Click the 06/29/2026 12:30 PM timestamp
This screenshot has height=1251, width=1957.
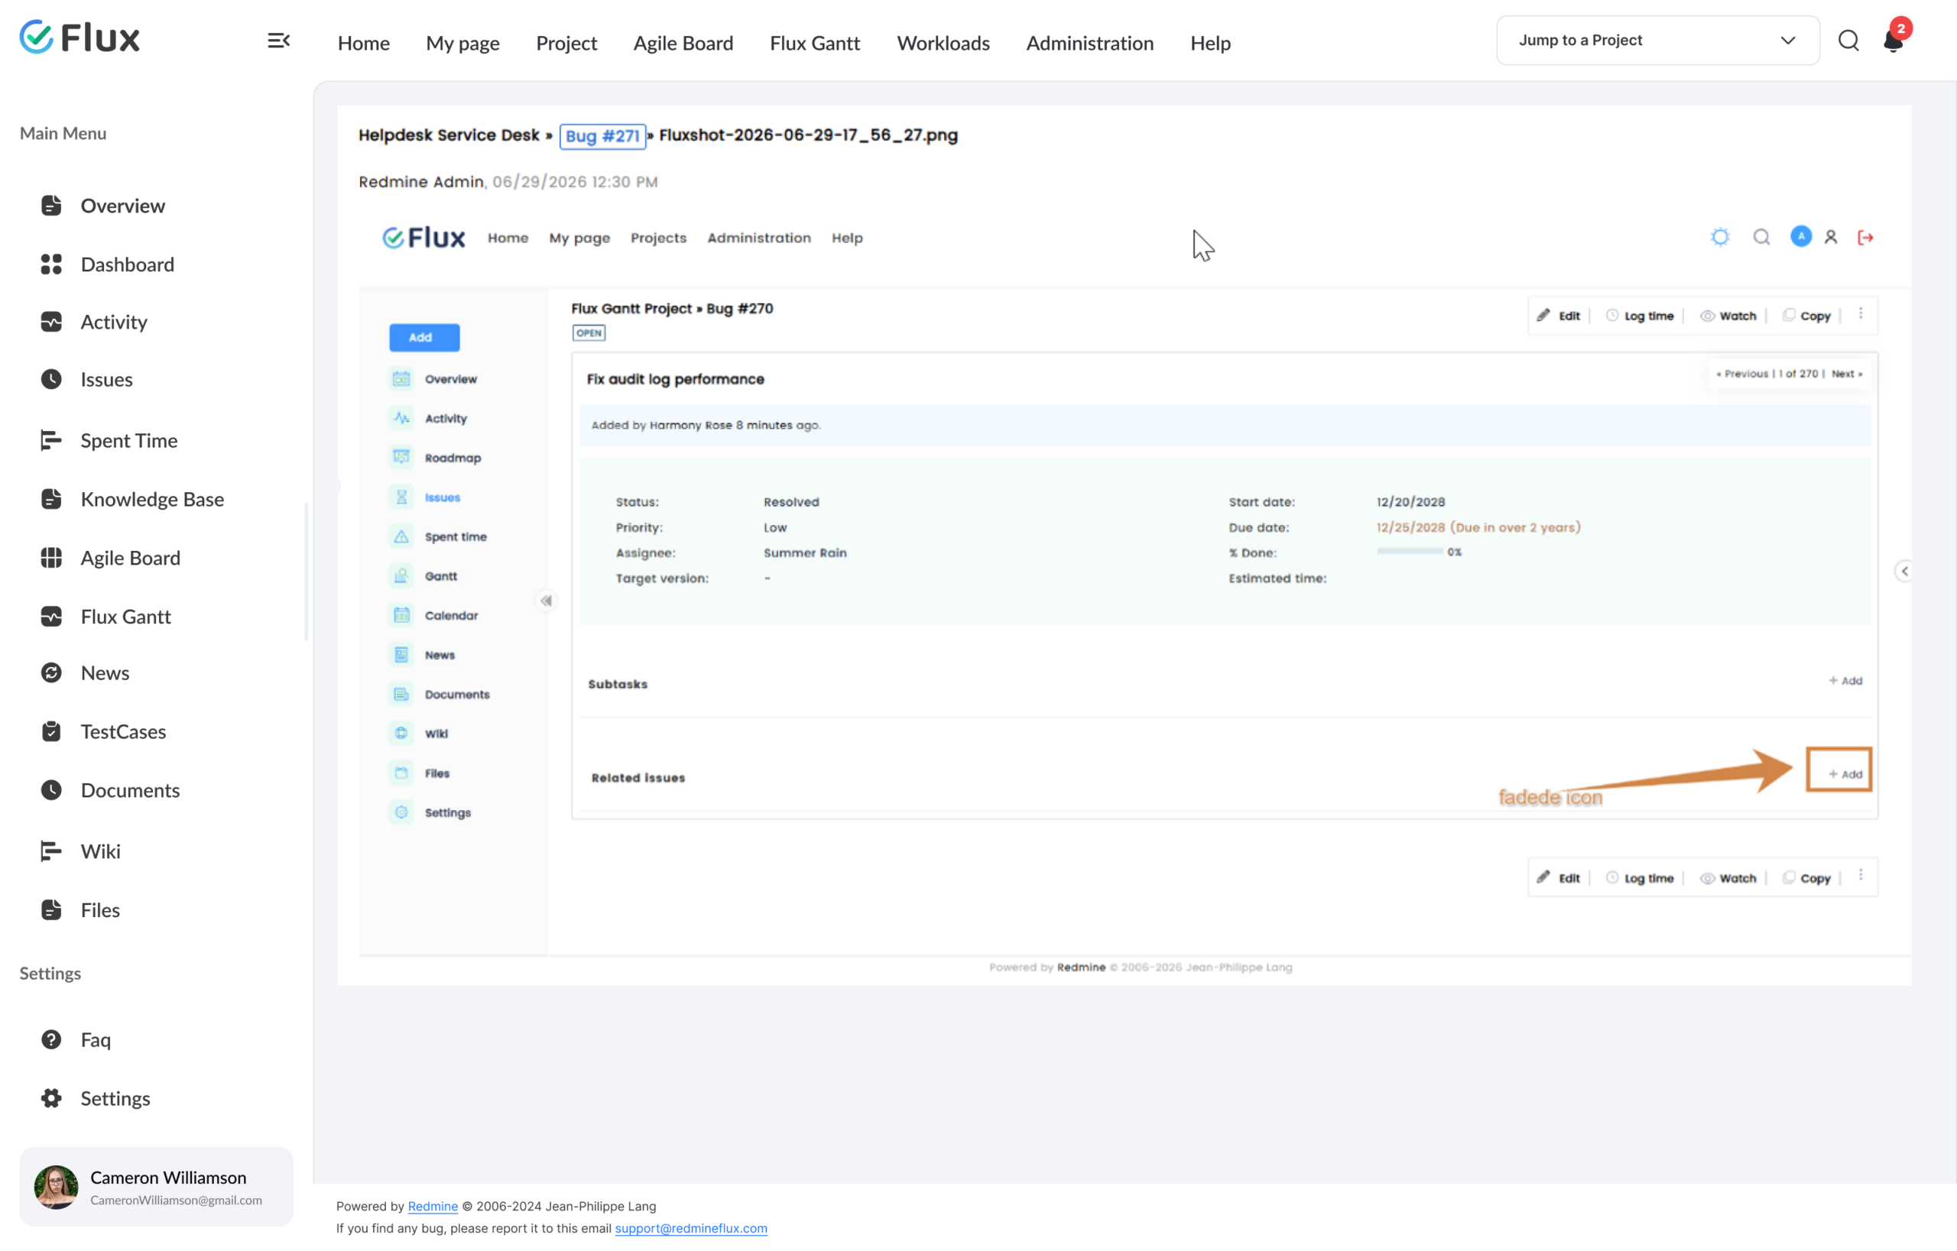575,182
